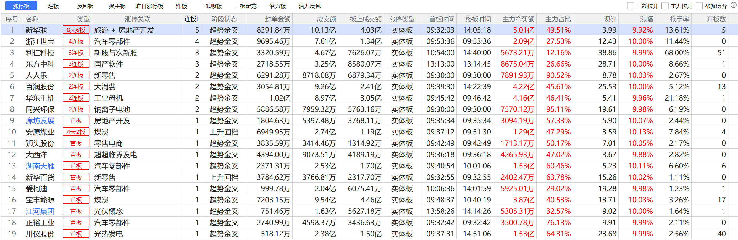Select the 正裕工业 stock name
738x240 pixels.
(40, 223)
